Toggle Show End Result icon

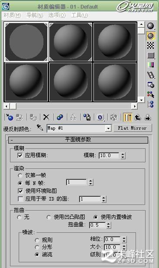(x=128, y=117)
